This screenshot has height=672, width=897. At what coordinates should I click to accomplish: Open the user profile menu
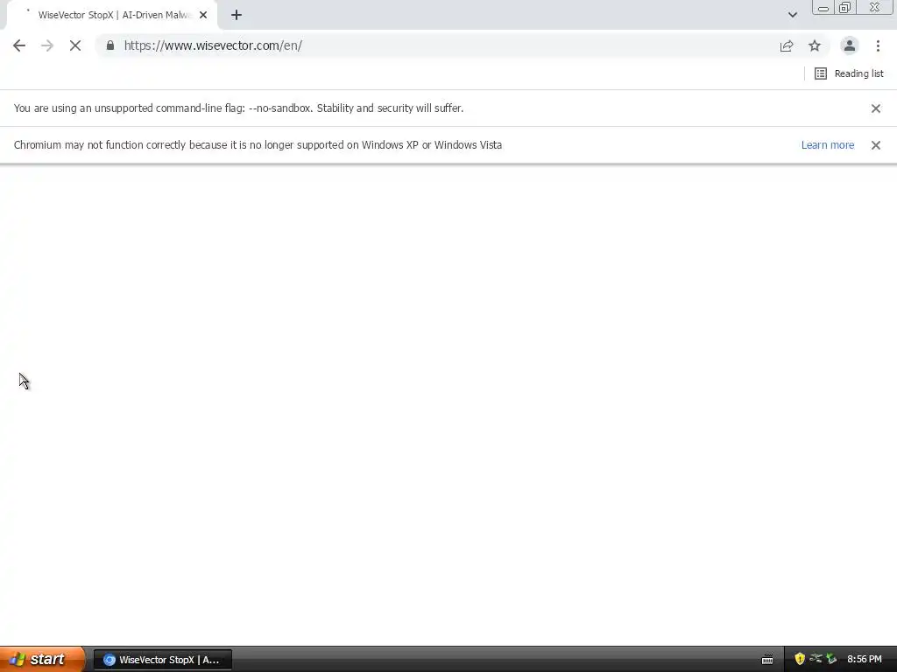coord(850,45)
